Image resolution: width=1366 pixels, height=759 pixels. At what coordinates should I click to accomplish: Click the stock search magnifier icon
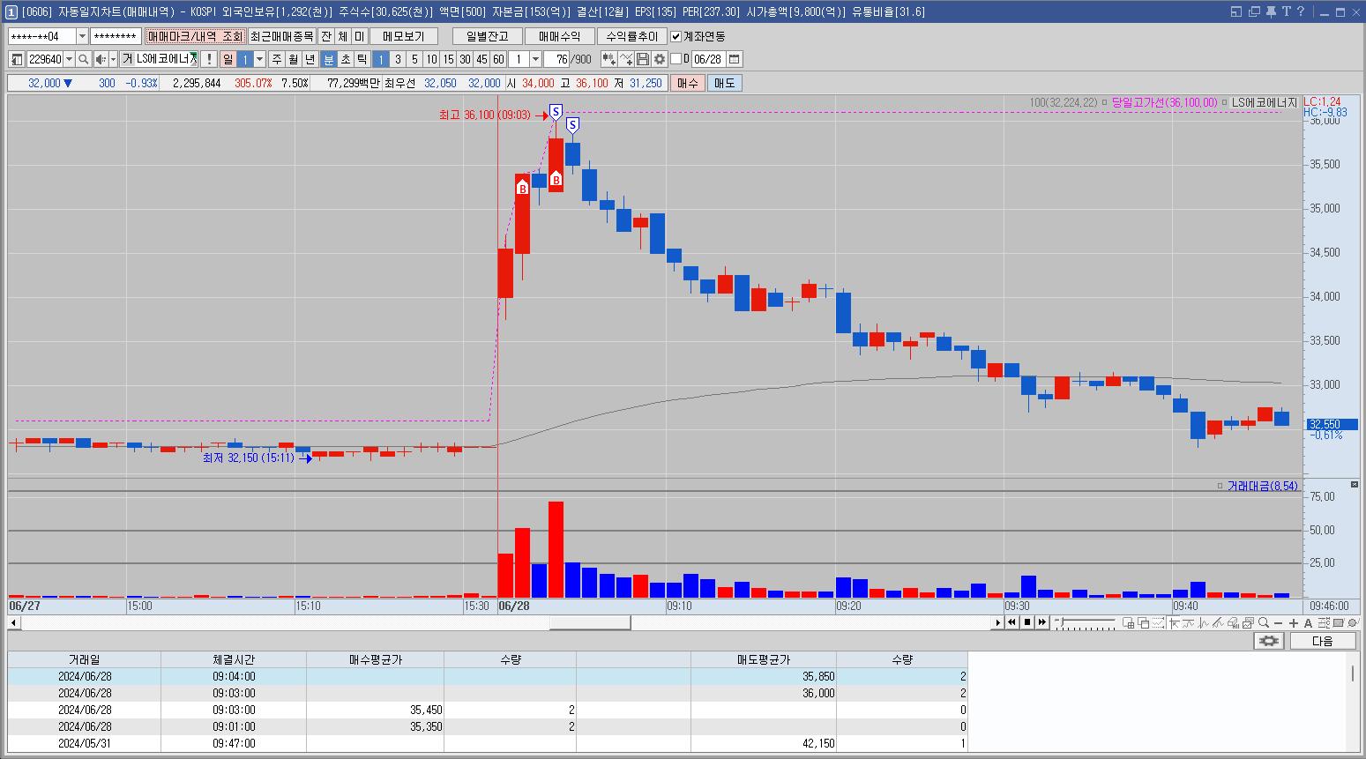83,59
